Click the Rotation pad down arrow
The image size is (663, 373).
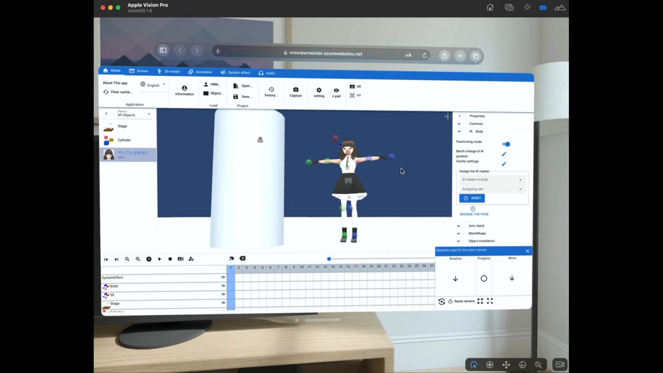coord(455,278)
